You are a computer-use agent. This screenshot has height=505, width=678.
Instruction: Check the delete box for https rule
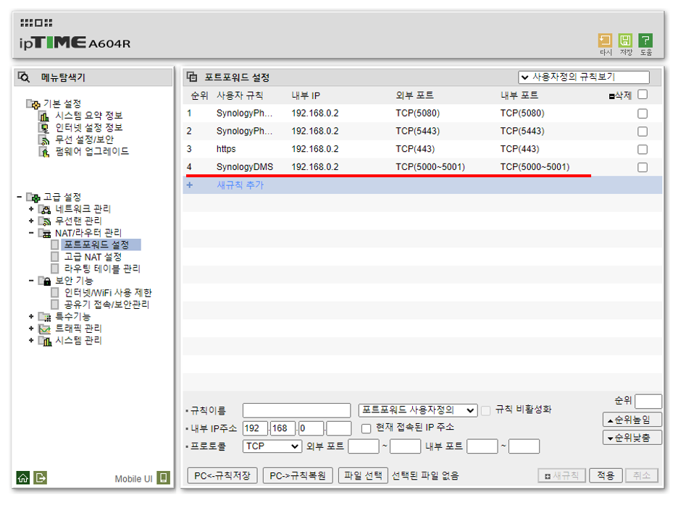(643, 150)
